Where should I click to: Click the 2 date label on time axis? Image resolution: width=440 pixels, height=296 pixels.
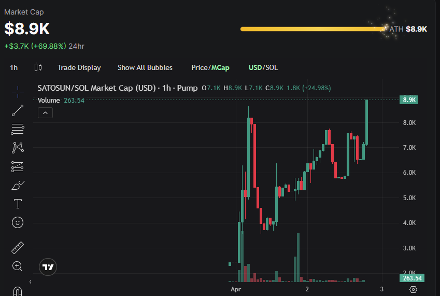point(307,289)
